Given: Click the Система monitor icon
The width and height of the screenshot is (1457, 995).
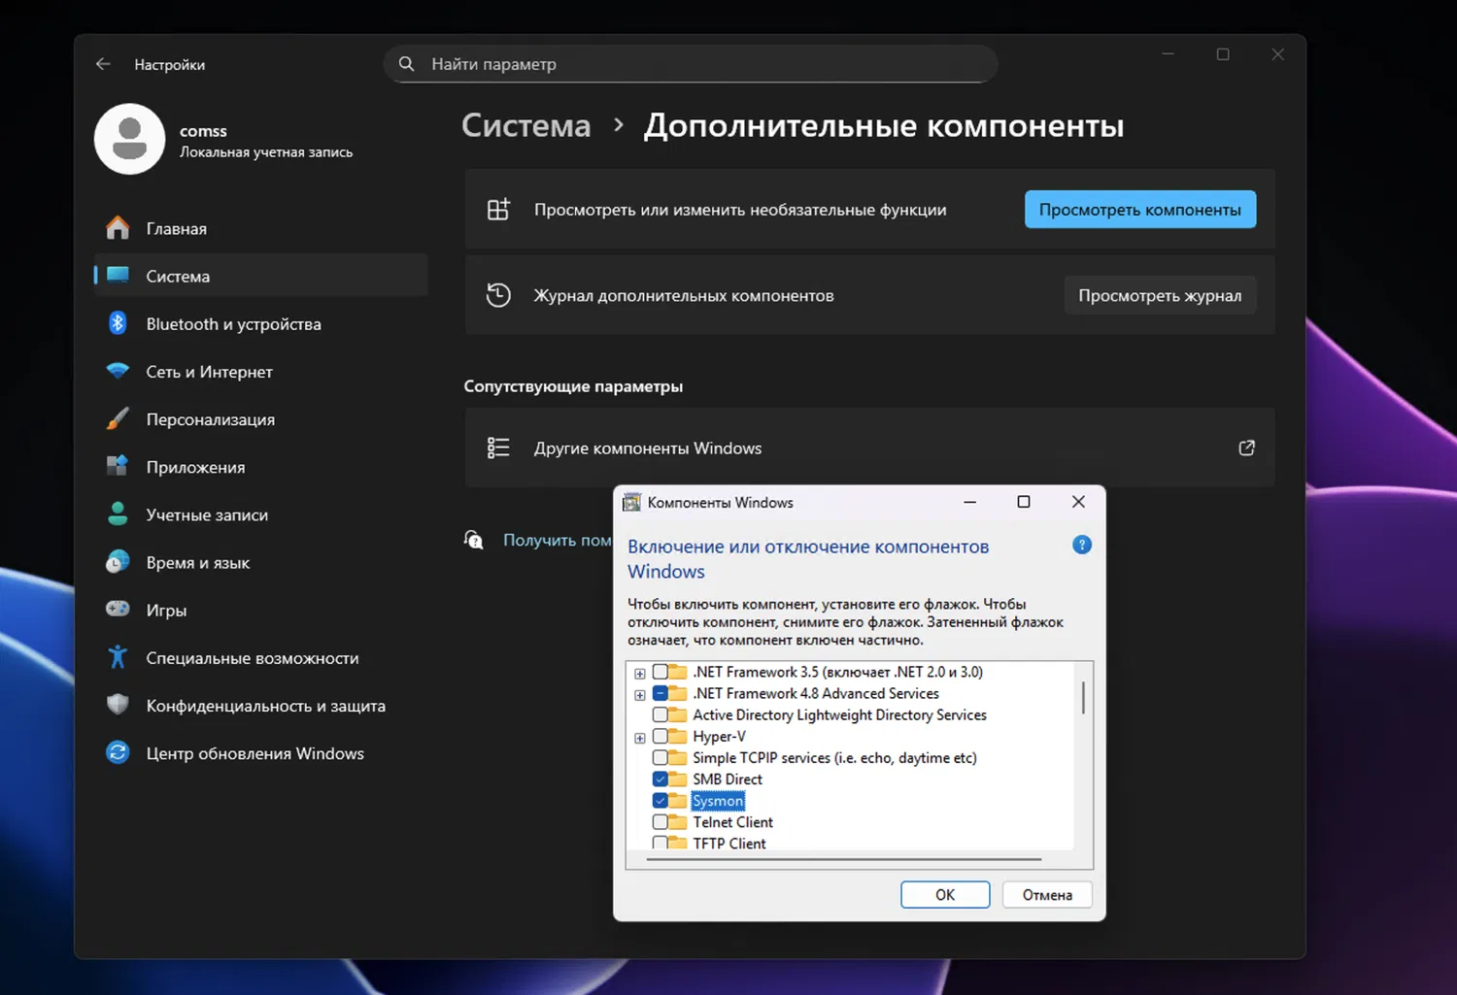Looking at the screenshot, I should 118,276.
